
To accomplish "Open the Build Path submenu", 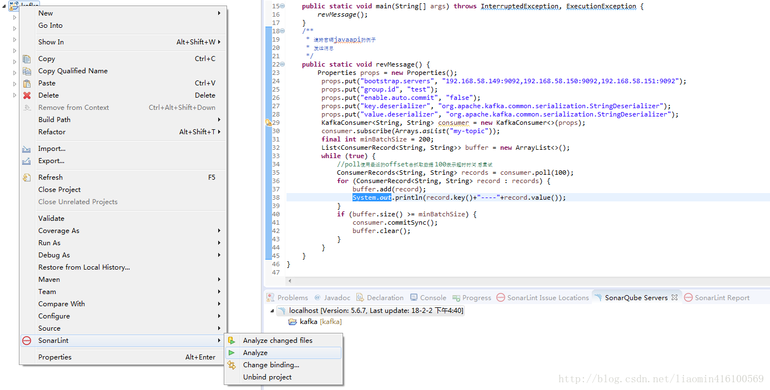I will point(124,120).
